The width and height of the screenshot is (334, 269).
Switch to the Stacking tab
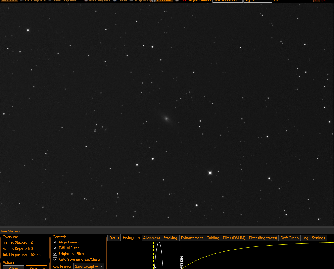170,238
